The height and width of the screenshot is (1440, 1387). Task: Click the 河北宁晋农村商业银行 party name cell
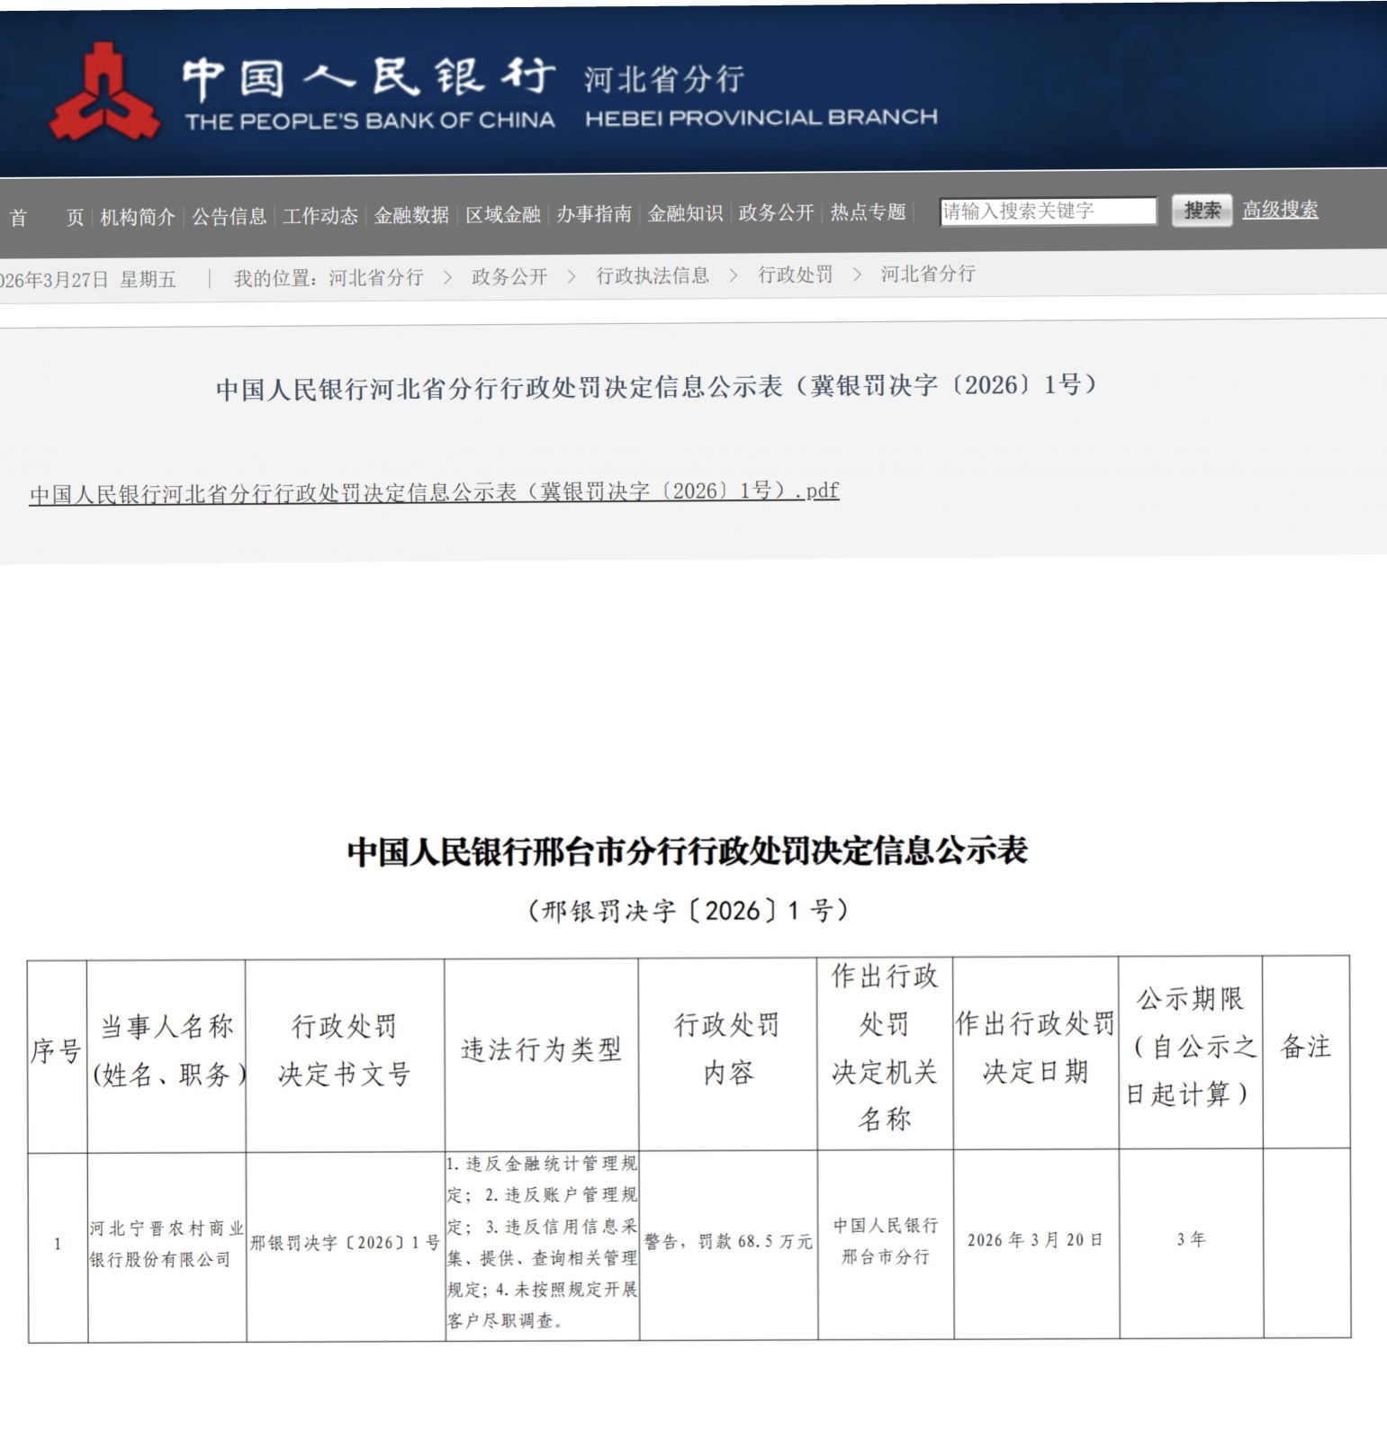point(167,1244)
